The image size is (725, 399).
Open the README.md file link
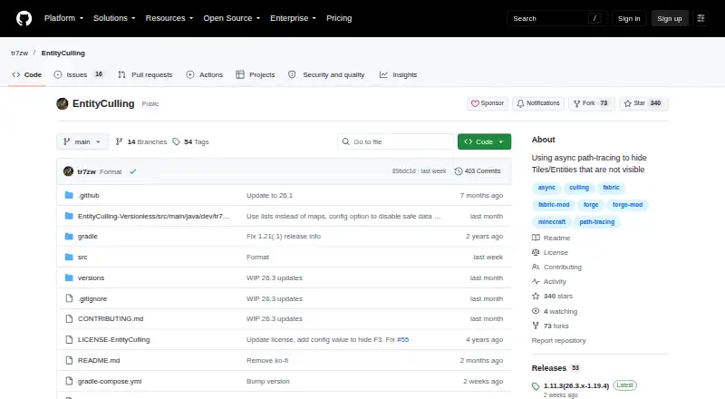click(99, 360)
